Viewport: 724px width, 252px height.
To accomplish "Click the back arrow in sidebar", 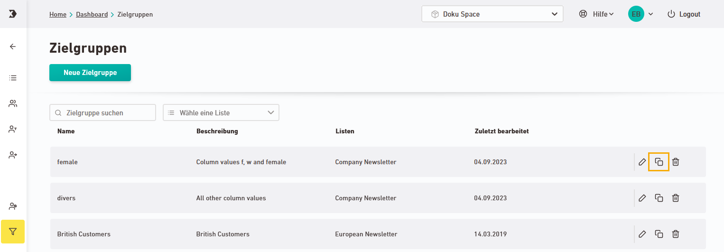I will (13, 47).
